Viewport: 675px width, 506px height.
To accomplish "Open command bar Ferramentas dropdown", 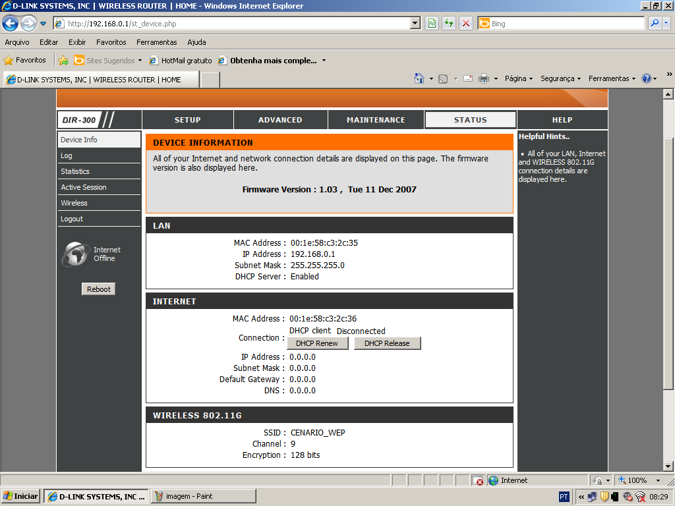I will click(x=612, y=78).
